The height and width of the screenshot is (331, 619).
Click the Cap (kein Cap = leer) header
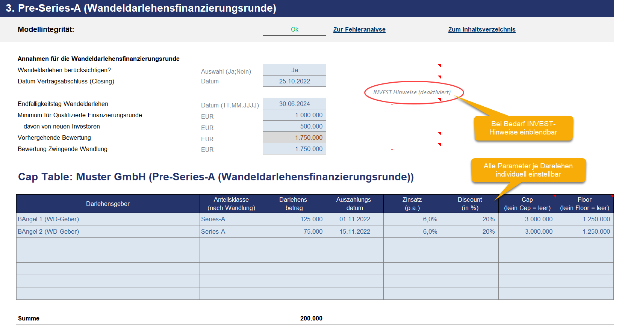tap(527, 204)
